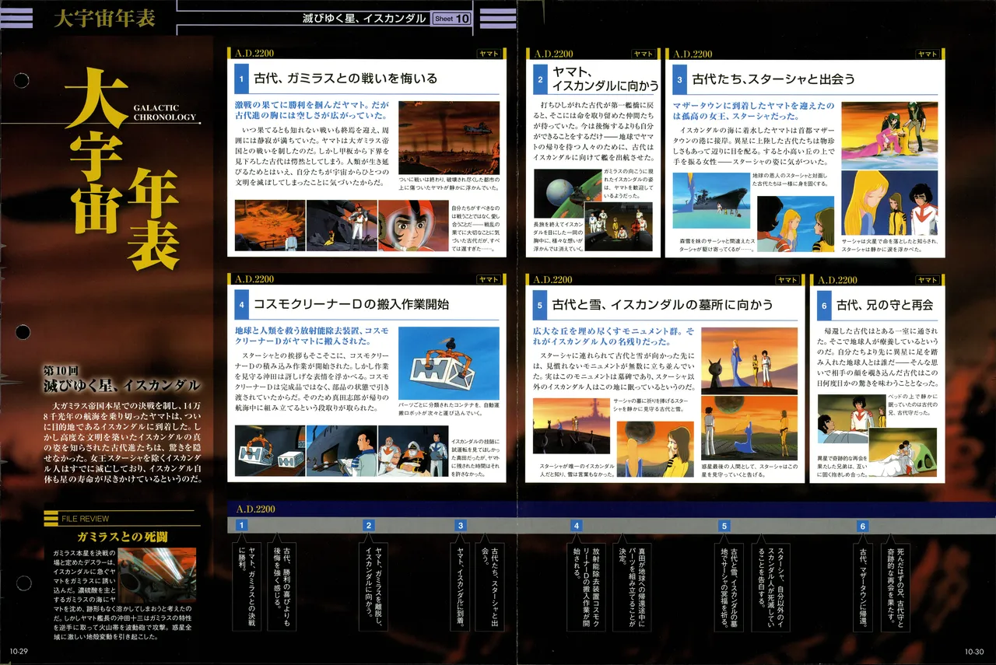Open the Yamato on sea thumbnail in card 3

[x=711, y=200]
